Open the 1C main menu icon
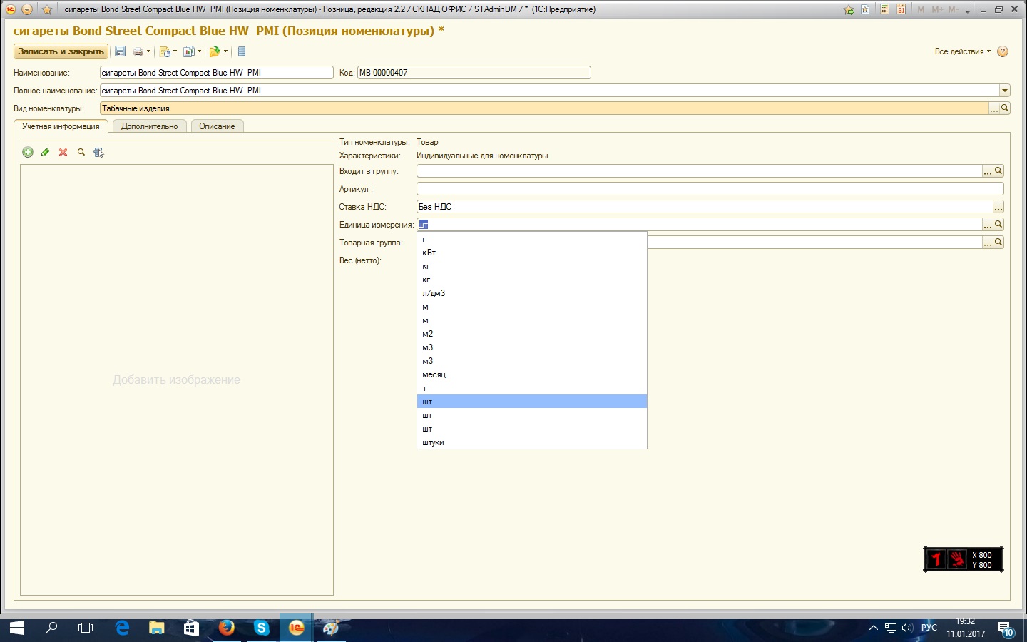 point(11,9)
